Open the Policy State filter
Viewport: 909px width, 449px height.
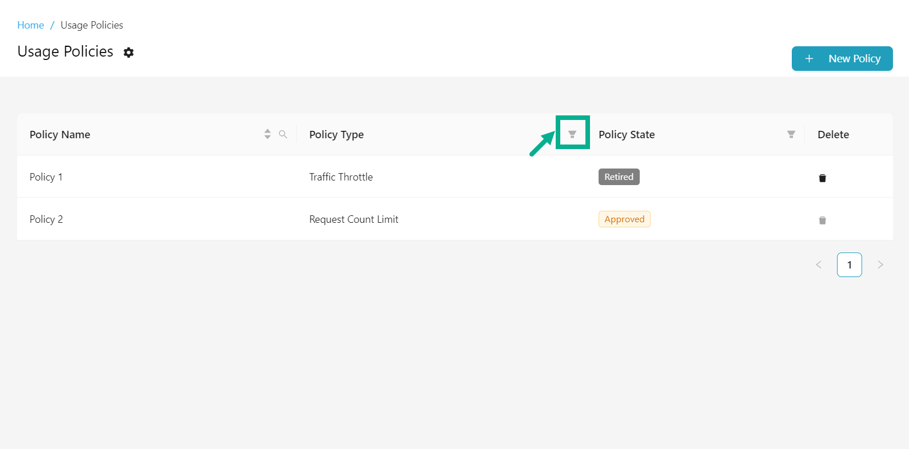[x=791, y=134]
